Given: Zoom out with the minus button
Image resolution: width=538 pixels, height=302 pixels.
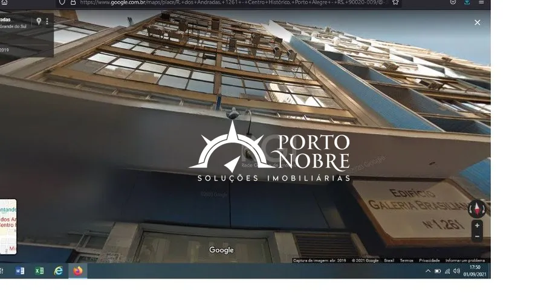Looking at the screenshot, I should click(477, 237).
